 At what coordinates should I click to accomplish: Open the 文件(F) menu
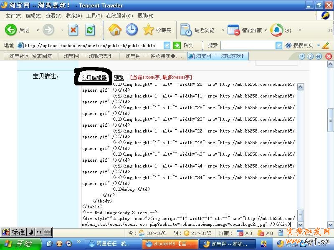tap(13, 16)
